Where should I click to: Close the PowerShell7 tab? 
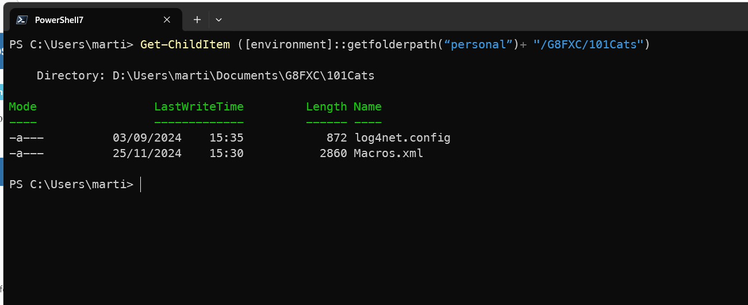(167, 20)
